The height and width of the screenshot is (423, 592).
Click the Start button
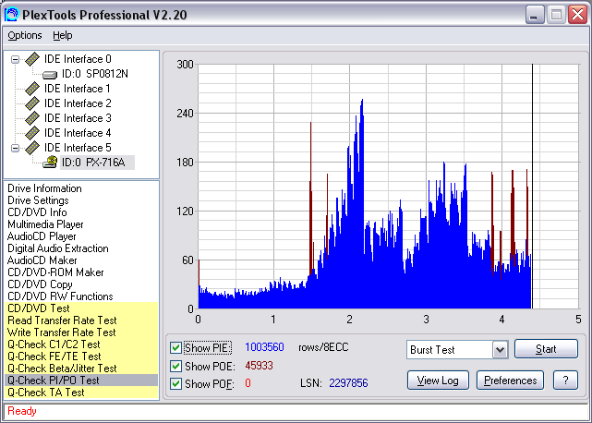(546, 349)
